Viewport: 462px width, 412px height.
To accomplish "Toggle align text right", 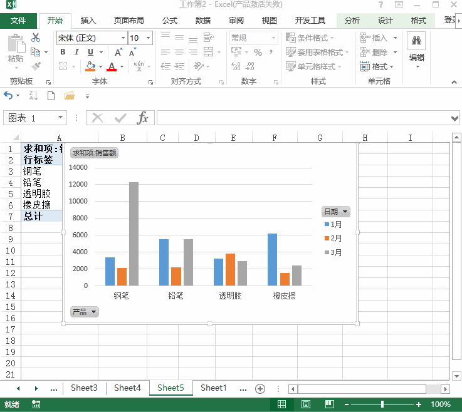I will [x=193, y=52].
